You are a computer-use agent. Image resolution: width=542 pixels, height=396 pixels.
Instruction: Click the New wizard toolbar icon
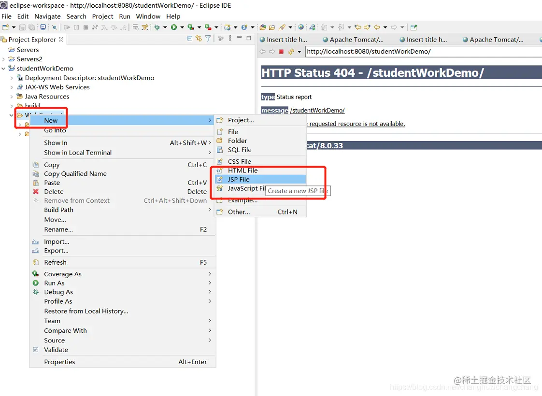tap(5, 28)
